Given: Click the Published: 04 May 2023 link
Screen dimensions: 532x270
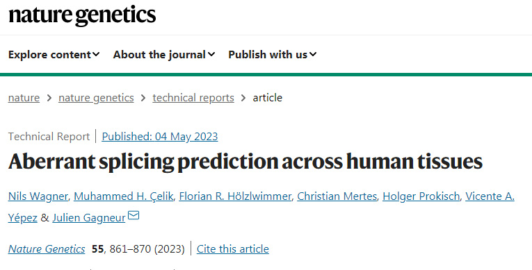Looking at the screenshot, I should tap(160, 137).
